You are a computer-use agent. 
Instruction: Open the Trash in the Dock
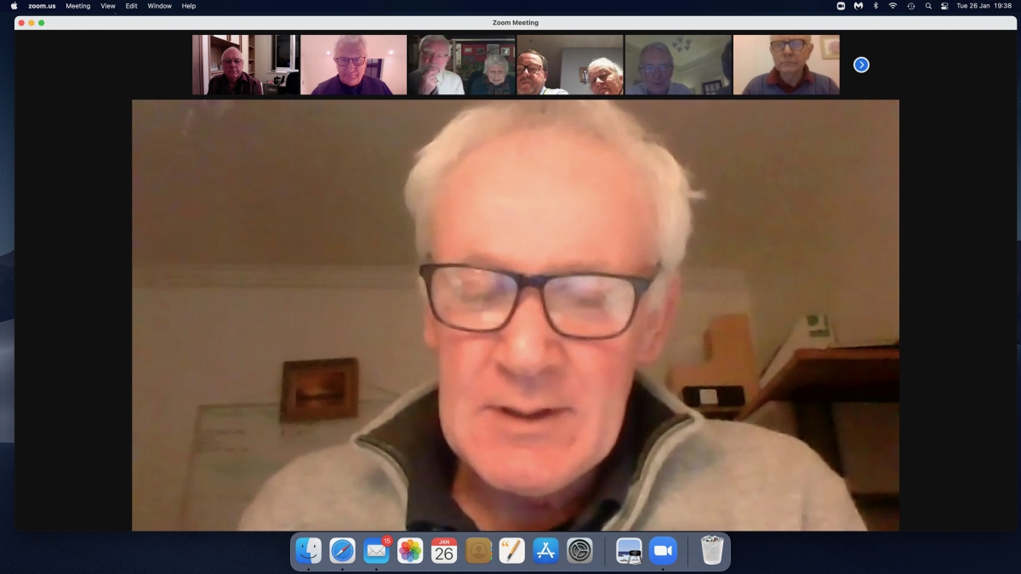711,551
